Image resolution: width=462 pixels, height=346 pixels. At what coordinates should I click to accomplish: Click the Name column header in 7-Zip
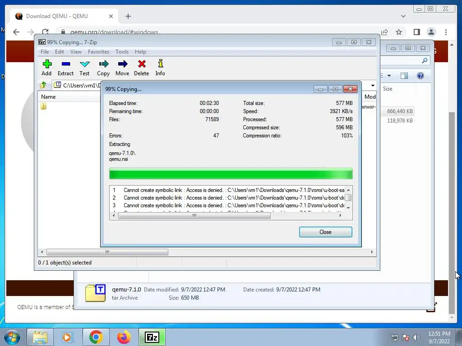tap(48, 97)
